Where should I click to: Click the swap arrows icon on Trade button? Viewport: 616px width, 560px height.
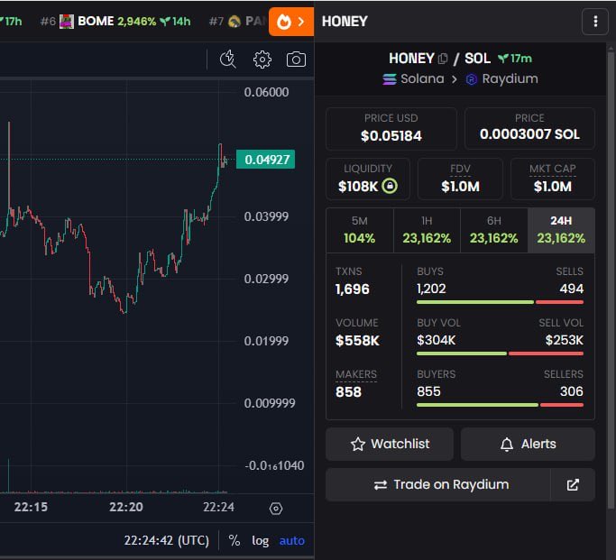tap(381, 485)
